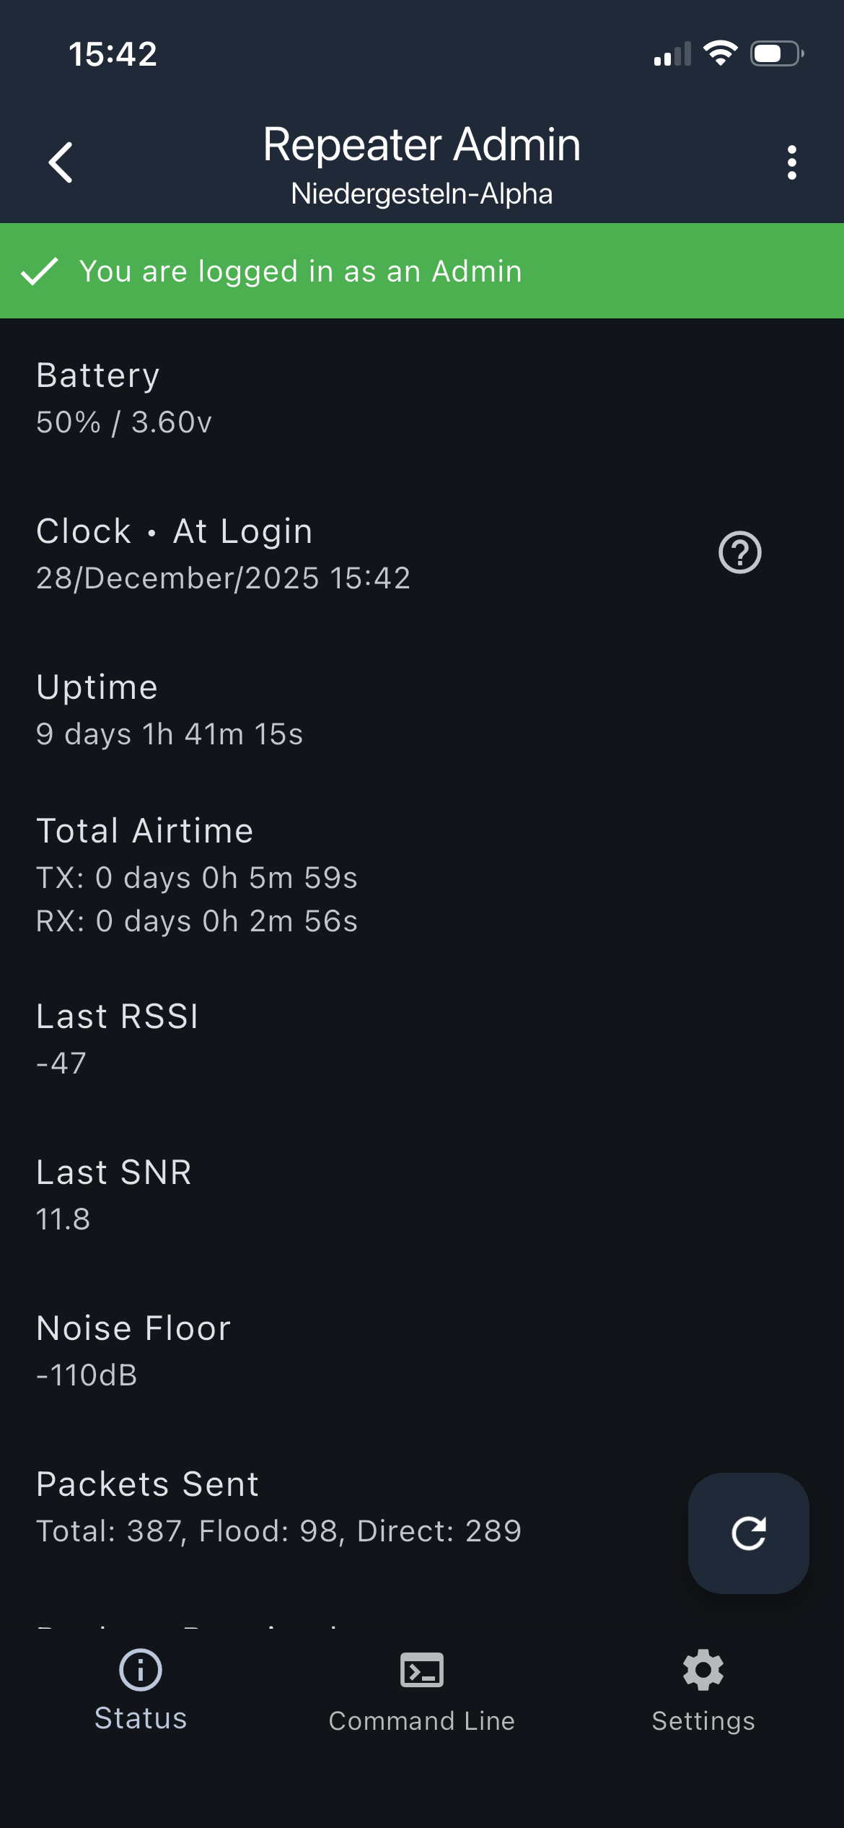
Task: Tap the back arrow icon
Action: pyautogui.click(x=61, y=162)
